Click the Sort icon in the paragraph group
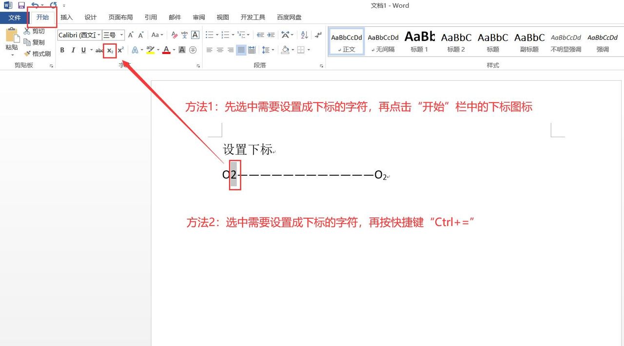This screenshot has width=624, height=346. [305, 36]
